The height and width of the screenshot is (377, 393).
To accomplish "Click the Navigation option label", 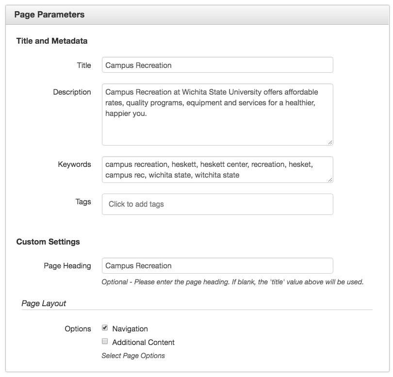I will pyautogui.click(x=130, y=329).
